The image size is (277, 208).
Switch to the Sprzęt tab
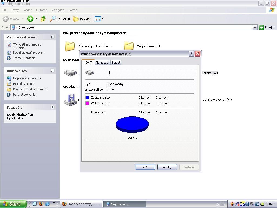click(116, 63)
